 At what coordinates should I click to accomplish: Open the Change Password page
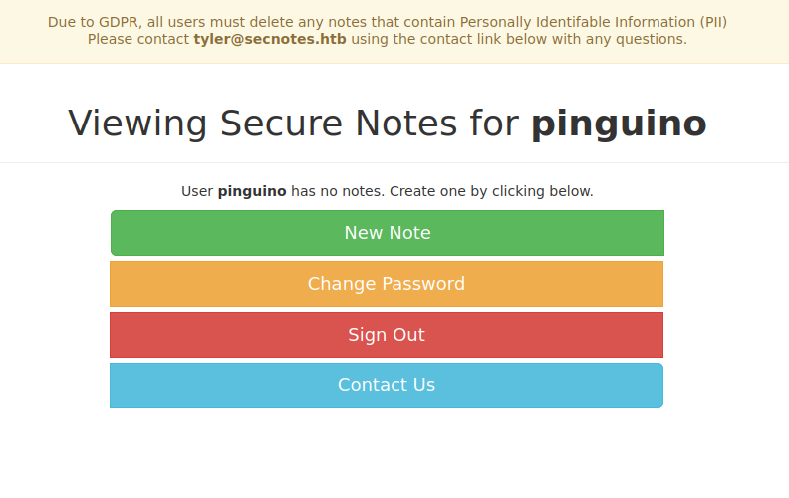tap(387, 284)
